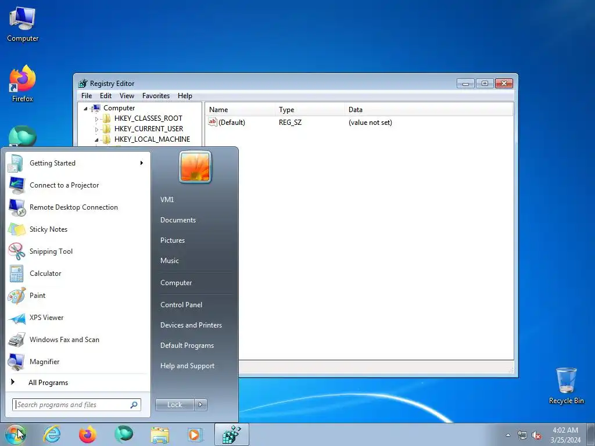Image resolution: width=595 pixels, height=446 pixels.
Task: Open Windows Explorer folder taskbar icon
Action: (x=160, y=434)
